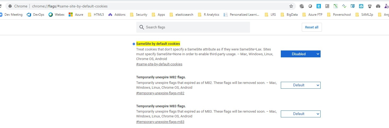
Task: Open the SAML extension icon
Action: [319, 6]
